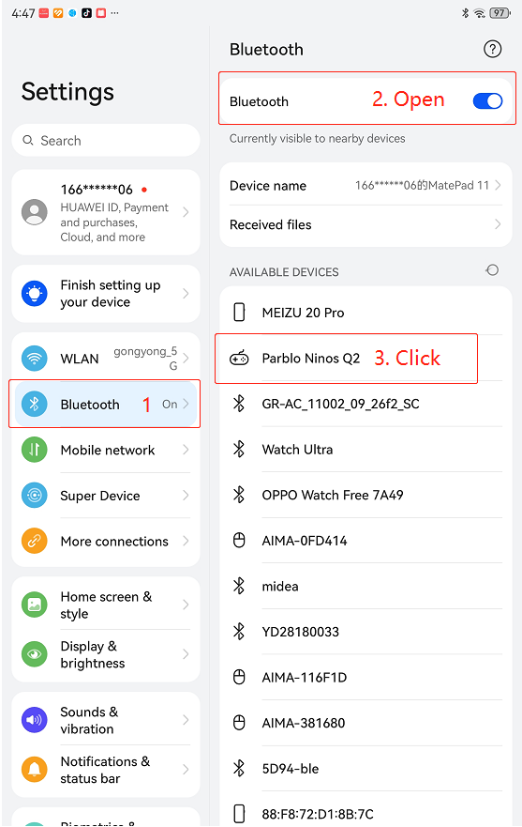The width and height of the screenshot is (522, 827).
Task: Tap Bluetooth icon beside 5D94-ble
Action: (239, 769)
